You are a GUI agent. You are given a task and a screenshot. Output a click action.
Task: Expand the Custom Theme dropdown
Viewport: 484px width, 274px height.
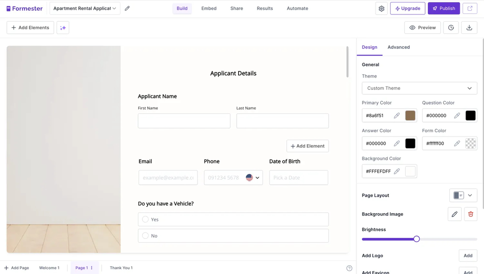419,88
